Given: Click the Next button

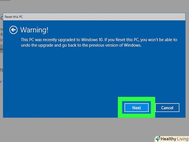Looking at the screenshot, I should point(137,108).
